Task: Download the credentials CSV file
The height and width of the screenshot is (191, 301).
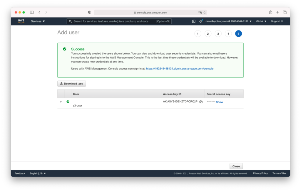Action: pos(71,83)
